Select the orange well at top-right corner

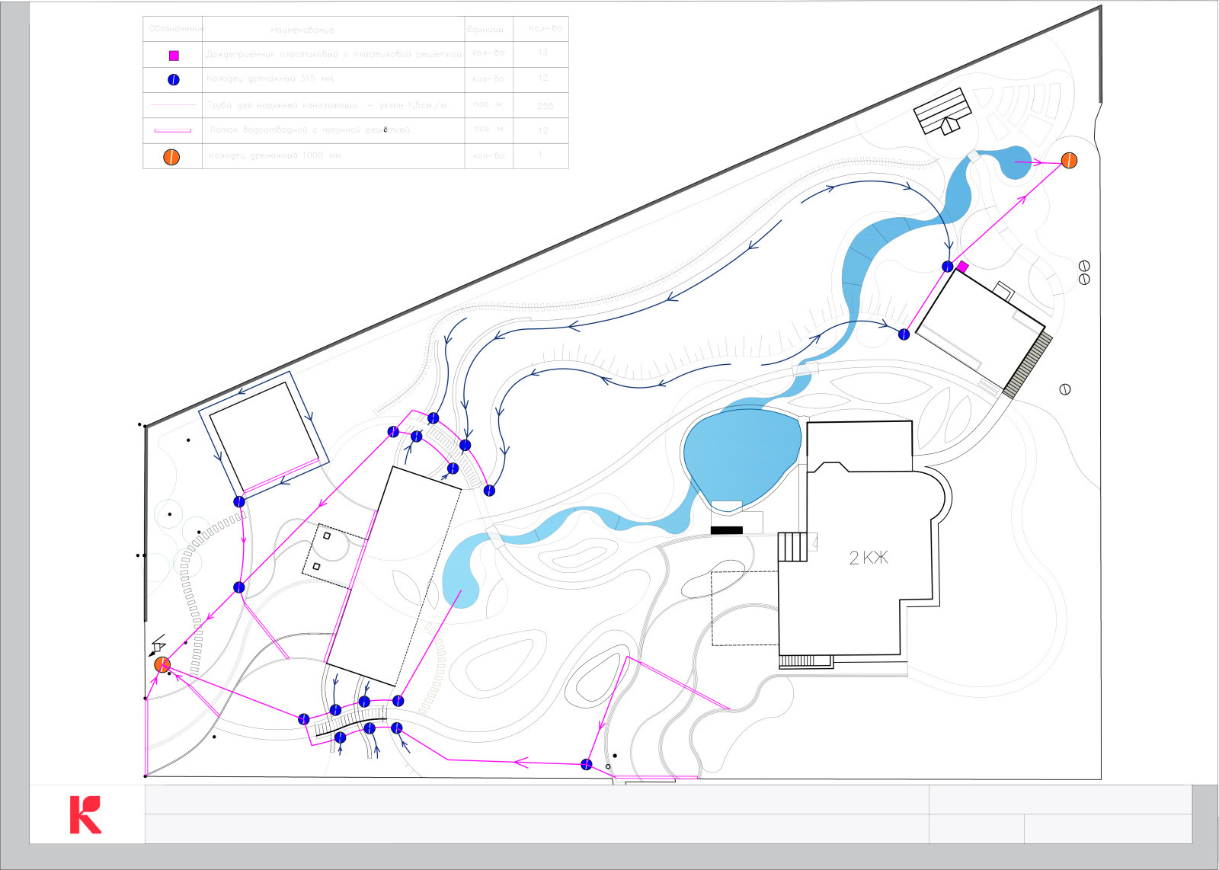click(1069, 161)
